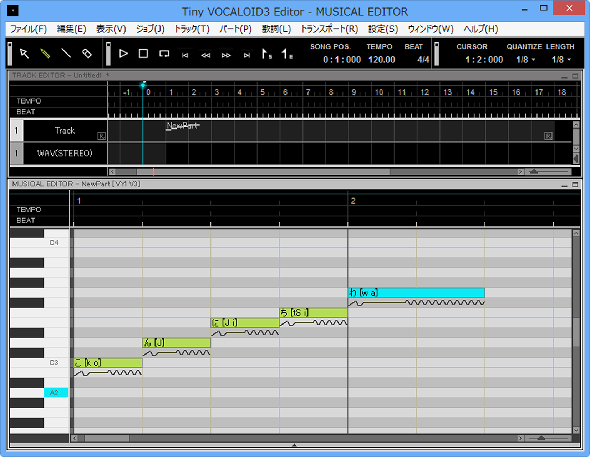Set the start marker
The image size is (590, 457).
pyautogui.click(x=267, y=54)
